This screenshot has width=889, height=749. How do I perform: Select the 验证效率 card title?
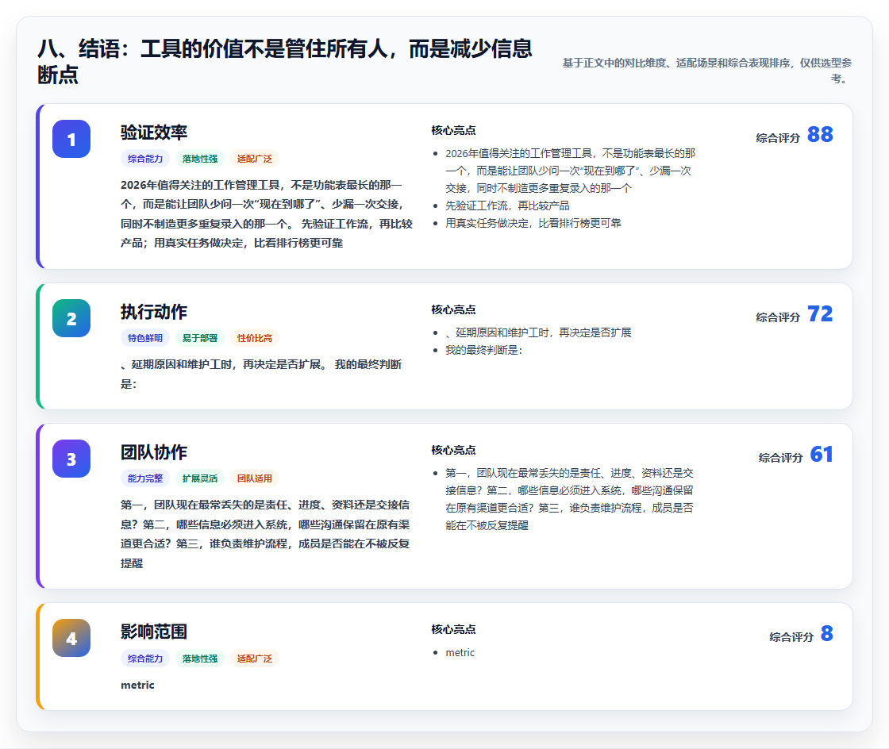coord(154,133)
